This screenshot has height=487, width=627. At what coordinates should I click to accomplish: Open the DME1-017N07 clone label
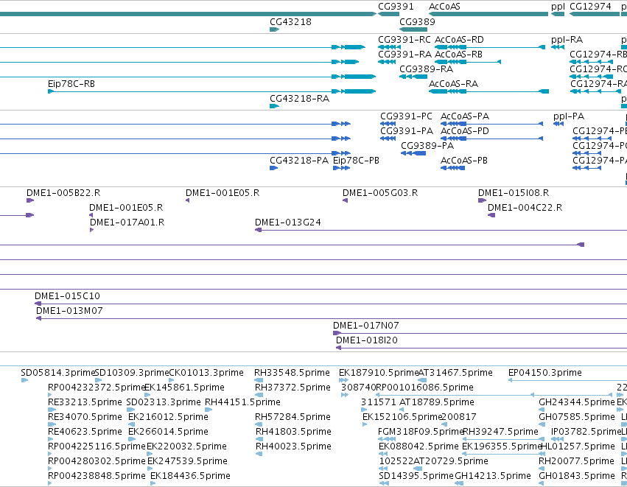tap(366, 326)
